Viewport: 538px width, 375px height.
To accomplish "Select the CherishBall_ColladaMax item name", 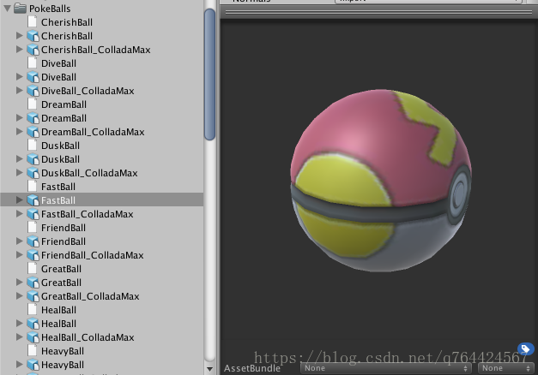I will (96, 50).
